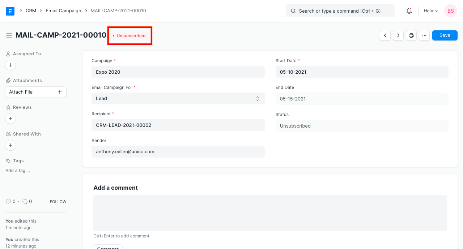Navigate to CRM via the breadcrumb
The image size is (463, 249).
point(31,10)
